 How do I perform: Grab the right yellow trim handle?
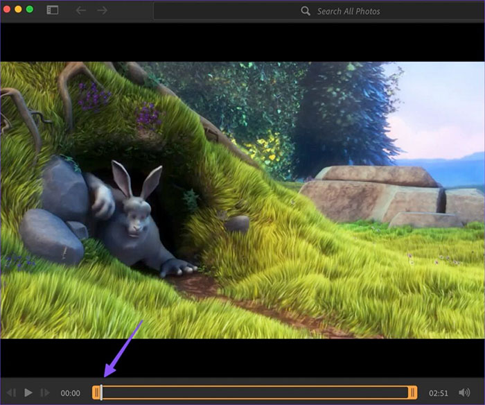point(412,393)
